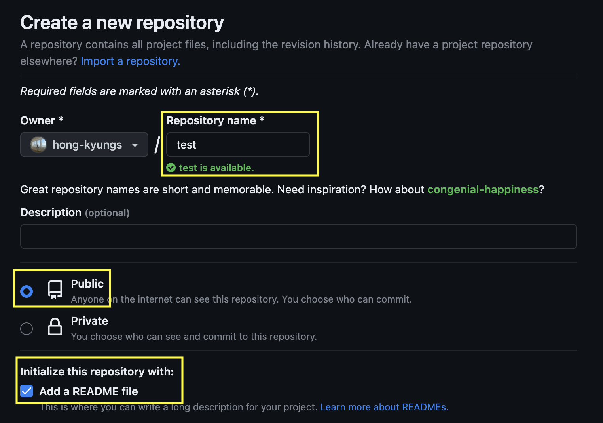Open the Learn more about READMEs link
Viewport: 603px width, 423px height.
384,407
